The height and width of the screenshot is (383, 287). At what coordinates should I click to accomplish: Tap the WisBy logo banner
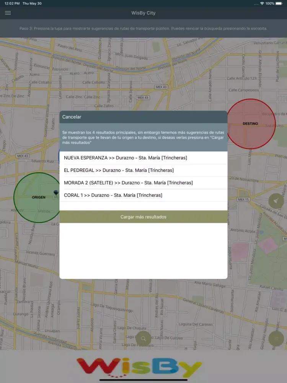[x=139, y=367]
